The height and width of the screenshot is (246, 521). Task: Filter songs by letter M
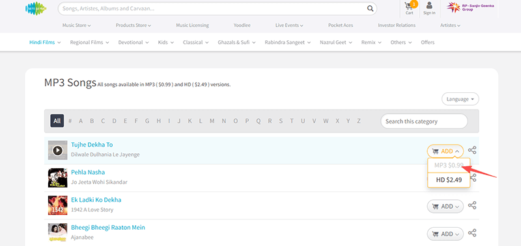point(212,121)
